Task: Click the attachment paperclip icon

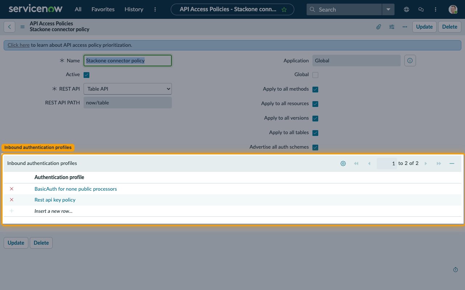Action: pyautogui.click(x=379, y=27)
